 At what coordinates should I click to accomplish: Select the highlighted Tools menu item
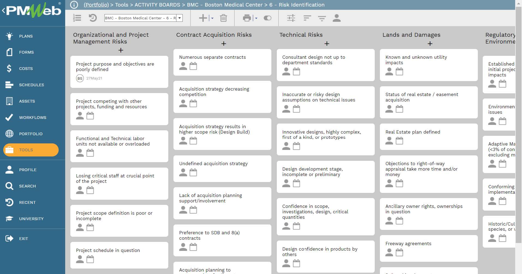tap(31, 150)
